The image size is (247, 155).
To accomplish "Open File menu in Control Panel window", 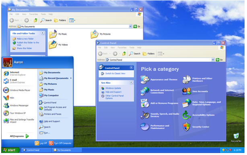I will [99, 48].
